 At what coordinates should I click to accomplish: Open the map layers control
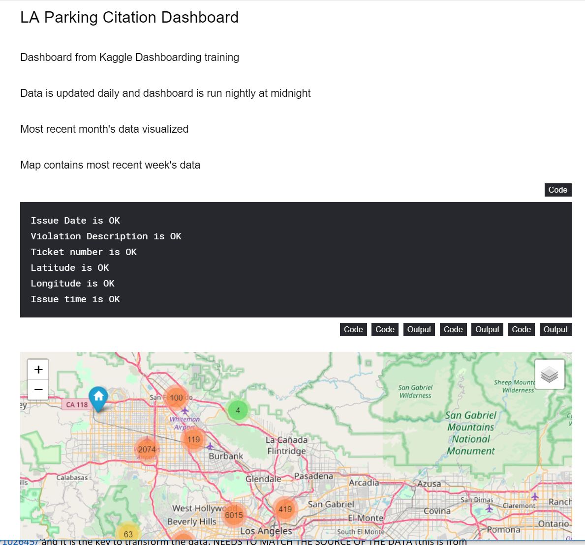click(x=549, y=375)
